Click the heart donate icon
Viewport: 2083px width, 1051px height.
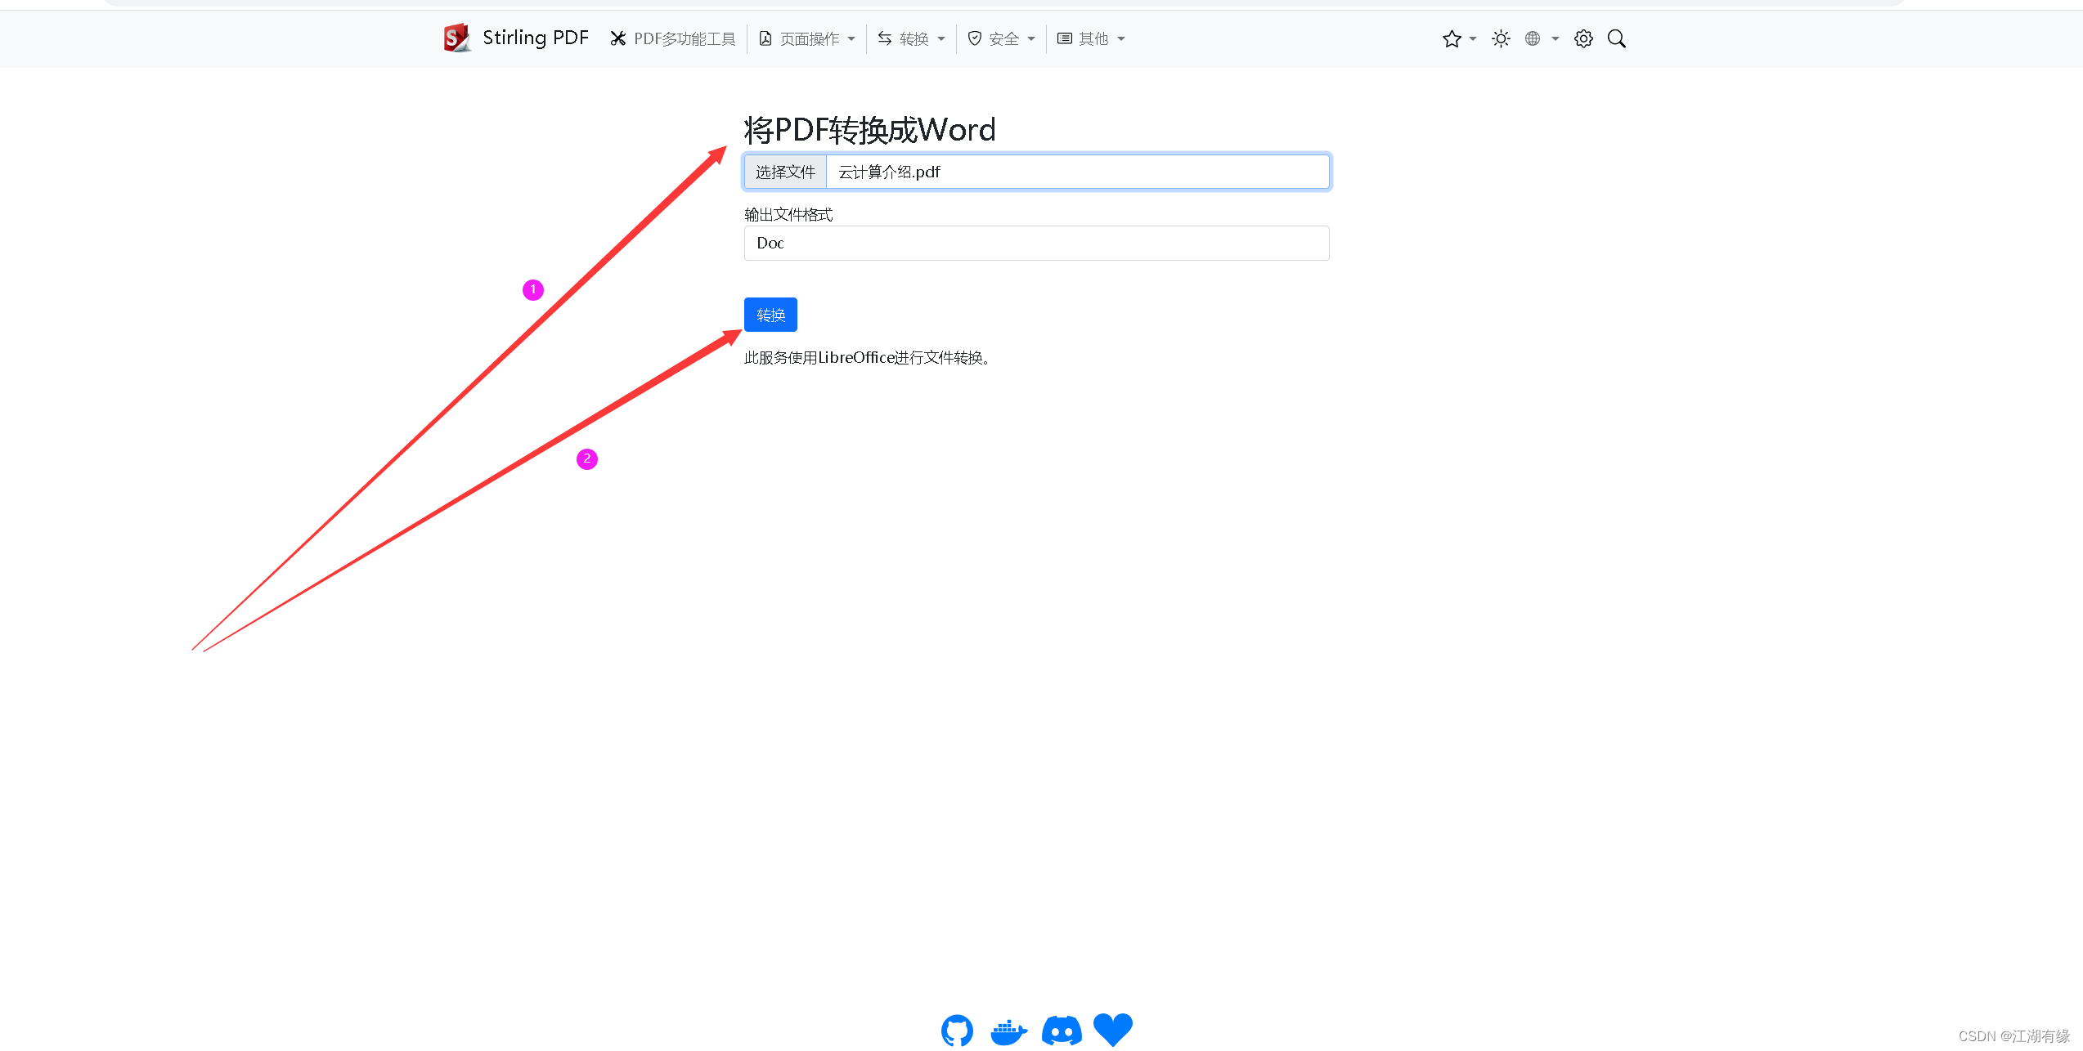[1113, 1030]
